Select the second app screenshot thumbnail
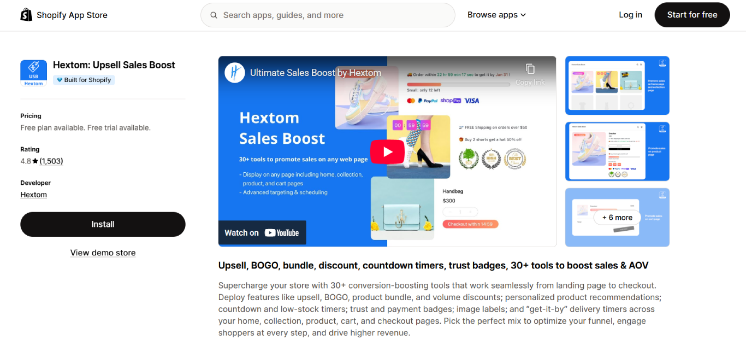Viewport: 746px width, 345px height. tap(617, 151)
